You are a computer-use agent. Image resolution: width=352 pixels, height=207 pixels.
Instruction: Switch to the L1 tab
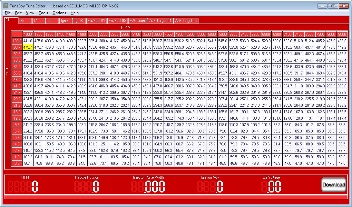(36, 21)
